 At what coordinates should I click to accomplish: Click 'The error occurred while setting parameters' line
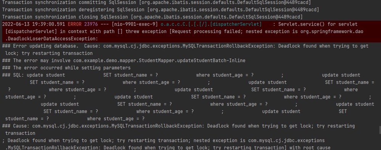coord(66,68)
